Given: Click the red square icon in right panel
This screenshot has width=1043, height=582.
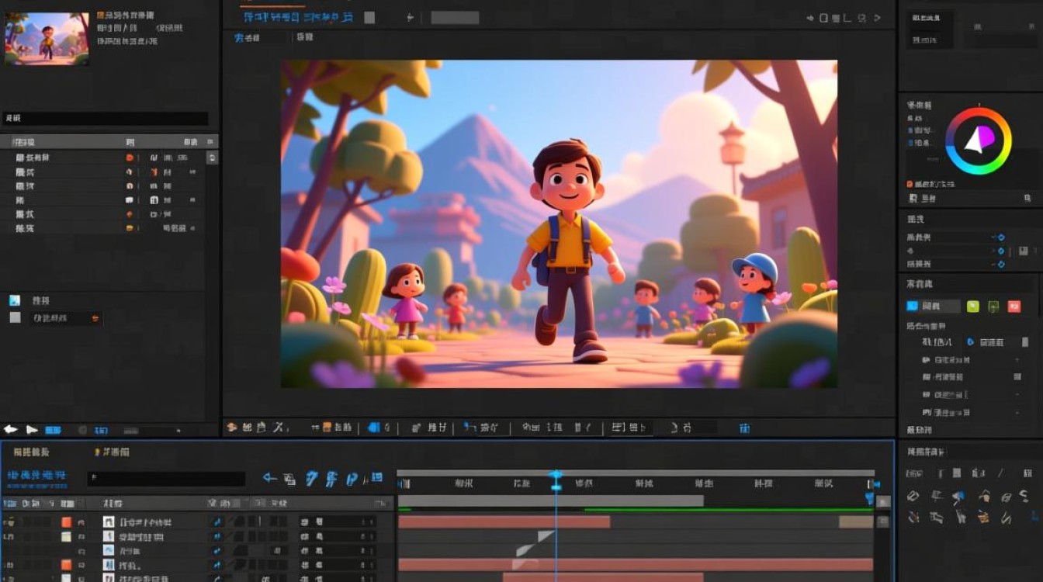Looking at the screenshot, I should (1014, 307).
